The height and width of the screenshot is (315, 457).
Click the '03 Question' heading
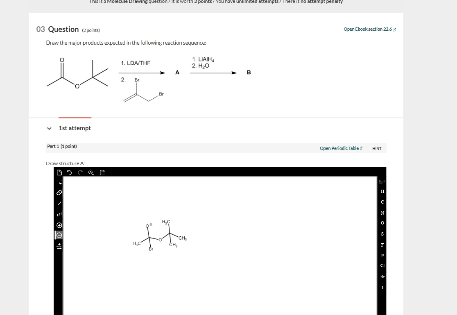point(57,29)
